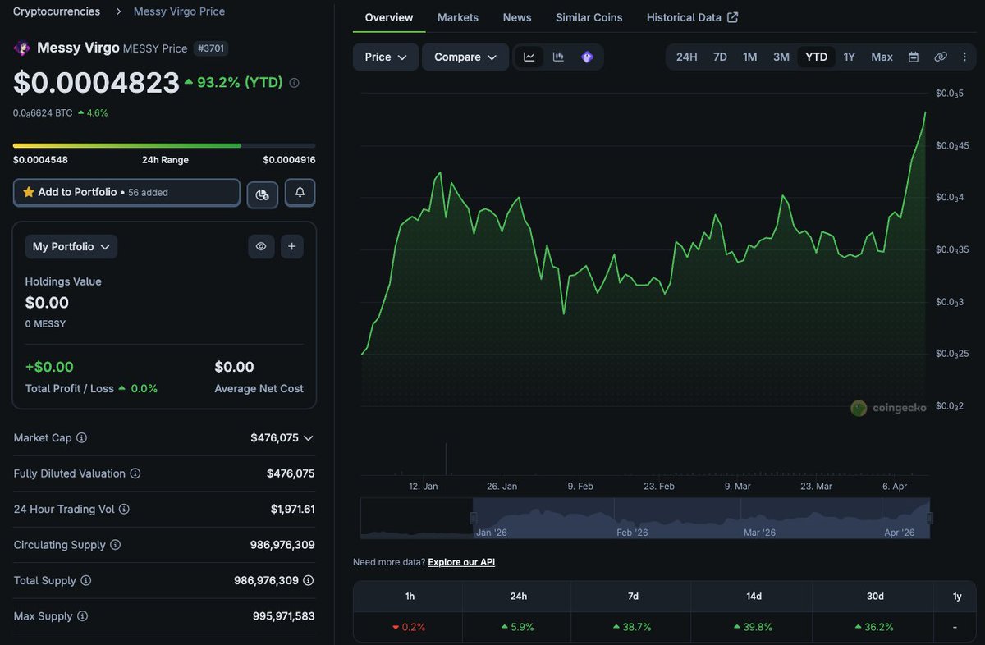Select the 24H time range
Image resolution: width=985 pixels, height=645 pixels.
(x=687, y=57)
